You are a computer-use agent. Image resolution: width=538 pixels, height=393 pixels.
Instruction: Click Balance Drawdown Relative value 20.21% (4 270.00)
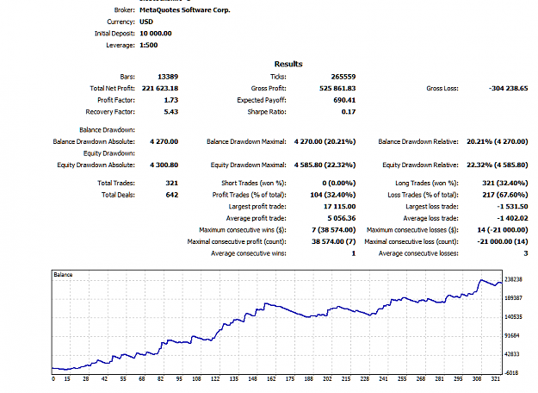click(498, 141)
